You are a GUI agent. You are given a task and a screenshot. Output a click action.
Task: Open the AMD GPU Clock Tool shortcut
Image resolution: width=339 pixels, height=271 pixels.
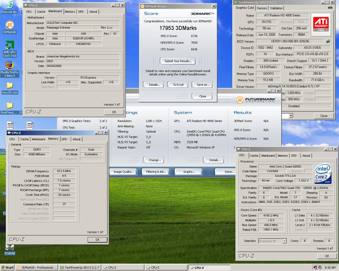pyautogui.click(x=10, y=49)
